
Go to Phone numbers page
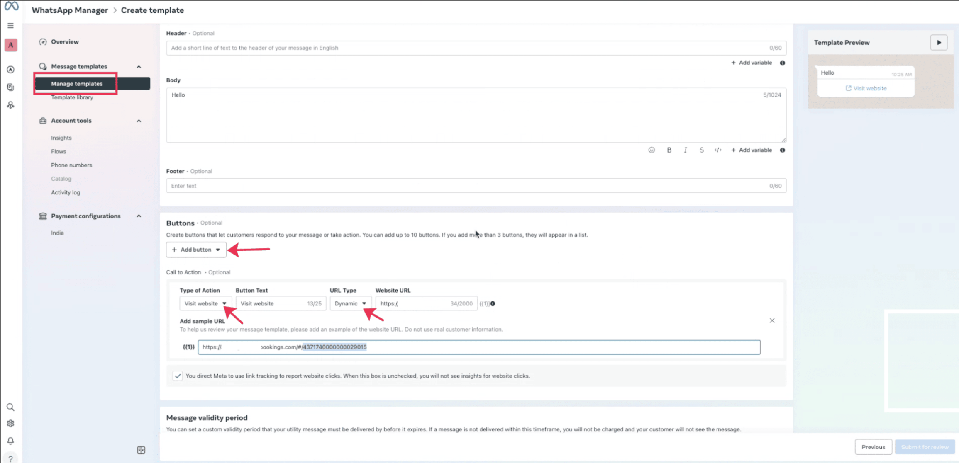click(x=71, y=165)
